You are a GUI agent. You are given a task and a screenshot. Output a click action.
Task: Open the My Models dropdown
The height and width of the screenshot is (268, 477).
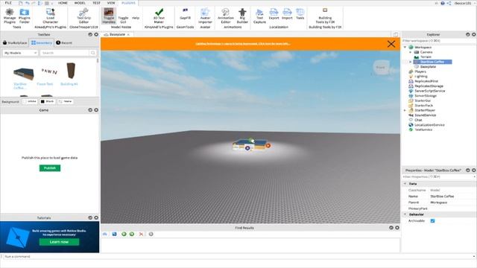[x=20, y=53]
